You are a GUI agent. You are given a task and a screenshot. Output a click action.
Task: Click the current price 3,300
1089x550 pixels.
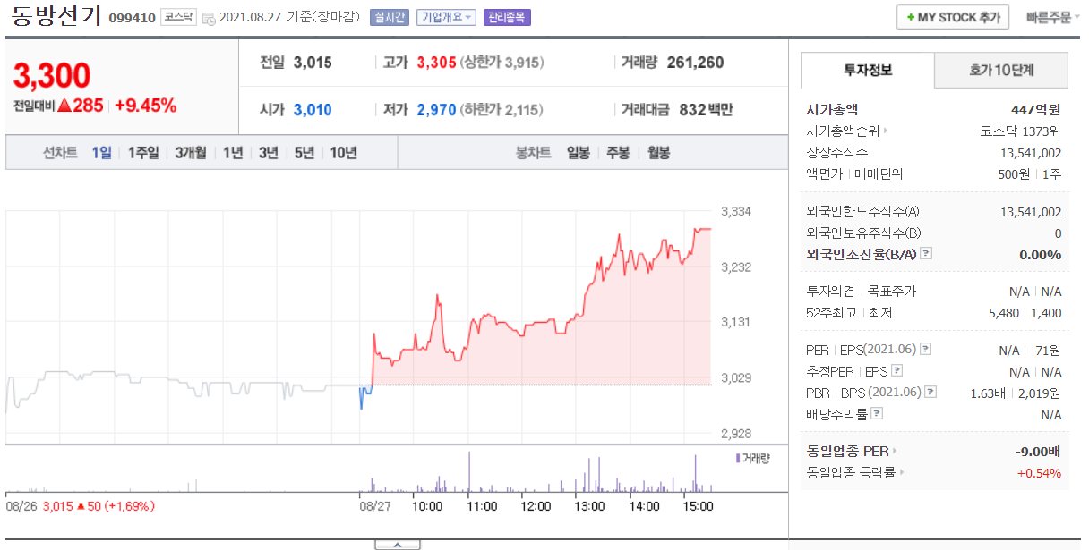pyautogui.click(x=52, y=76)
